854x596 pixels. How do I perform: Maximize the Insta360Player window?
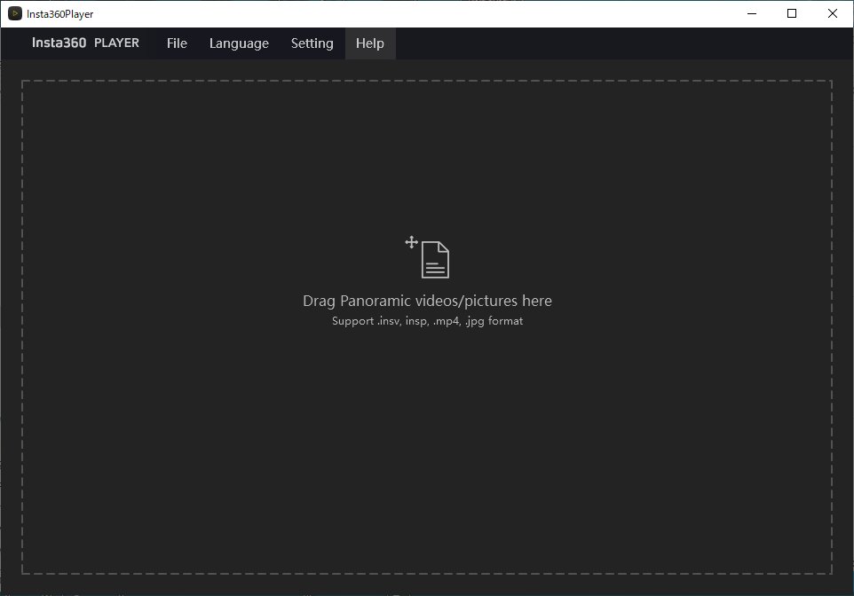pyautogui.click(x=792, y=13)
